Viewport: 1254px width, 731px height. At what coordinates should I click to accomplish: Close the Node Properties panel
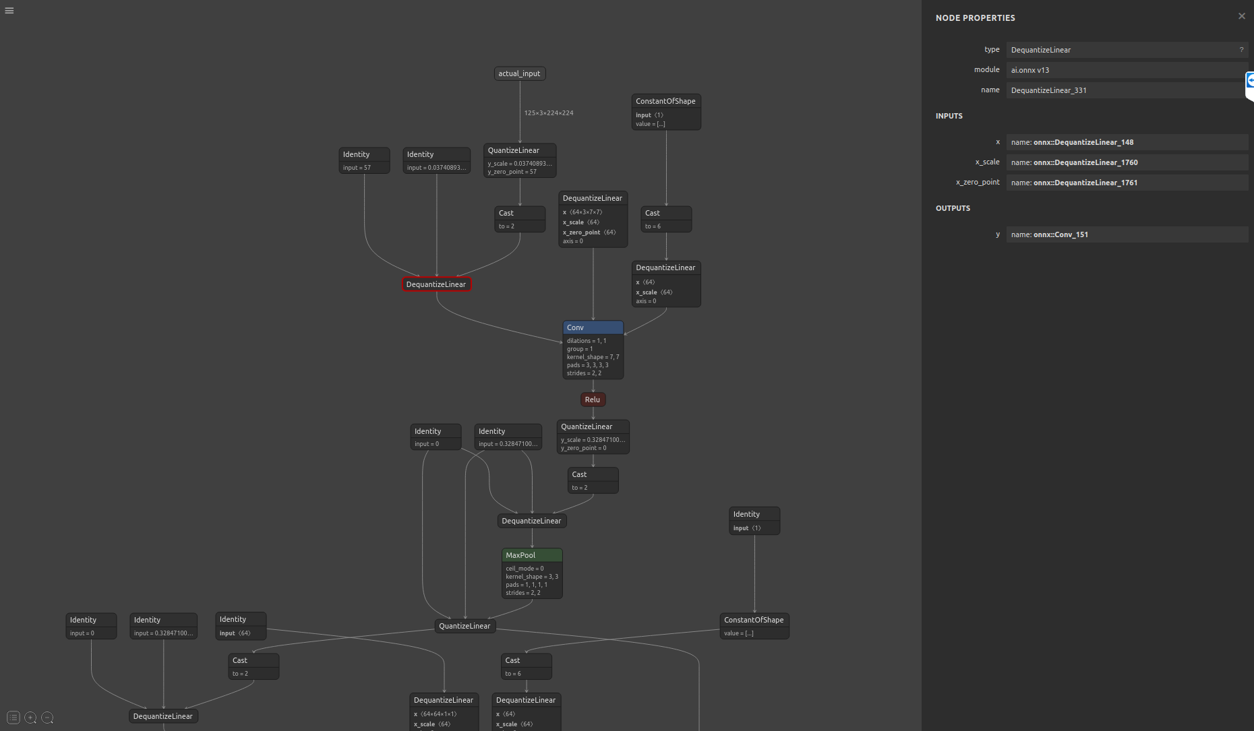click(1241, 16)
